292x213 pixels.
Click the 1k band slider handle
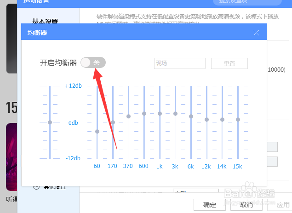point(160,113)
